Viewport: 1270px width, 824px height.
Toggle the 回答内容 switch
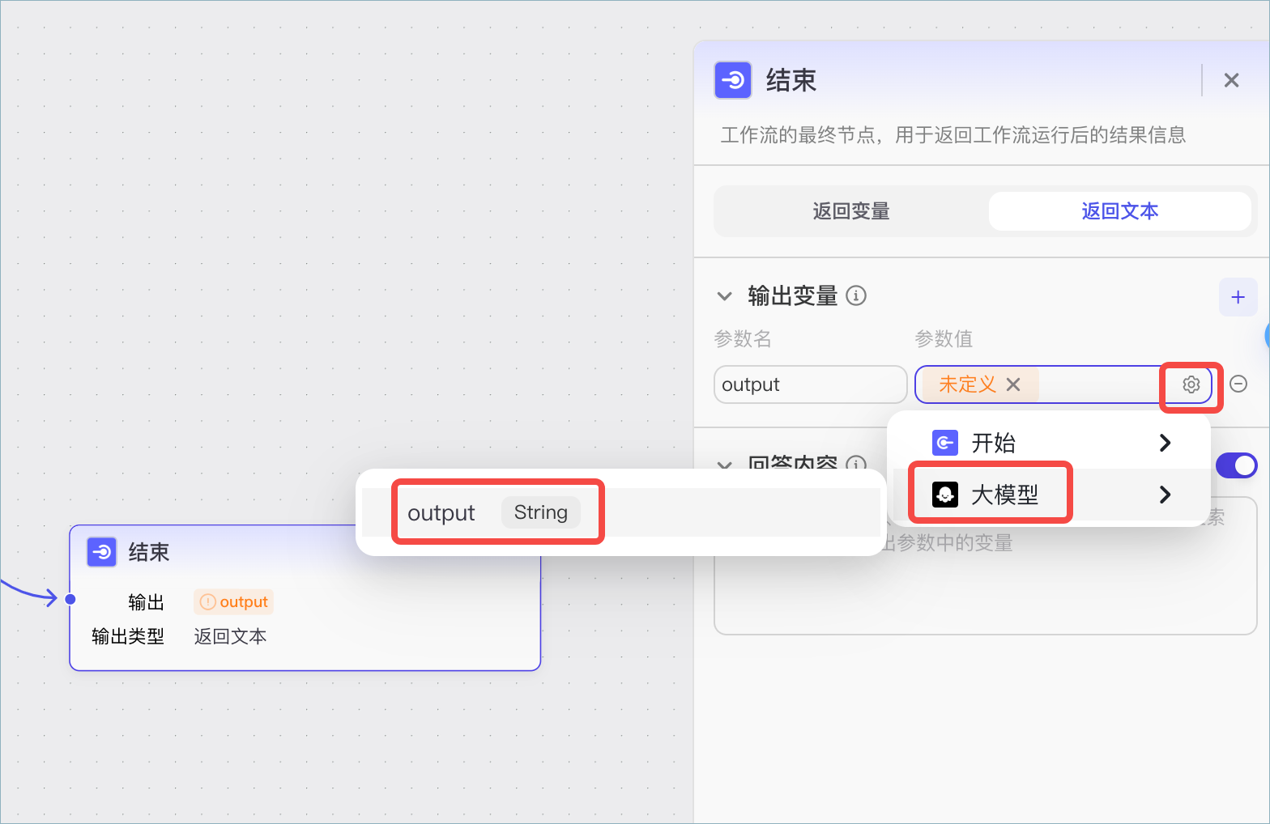click(x=1237, y=465)
